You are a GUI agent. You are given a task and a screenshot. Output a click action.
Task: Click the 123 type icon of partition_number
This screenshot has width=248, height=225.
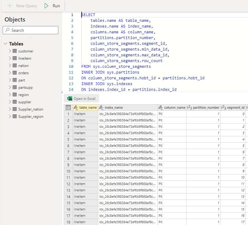(189, 108)
